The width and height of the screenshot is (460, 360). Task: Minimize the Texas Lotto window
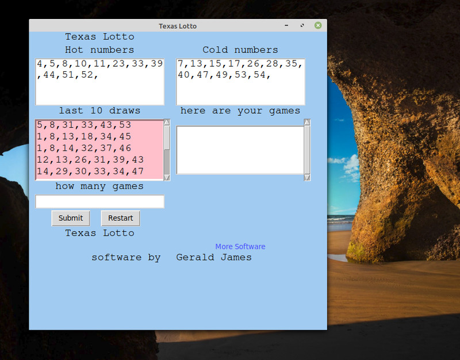click(286, 25)
